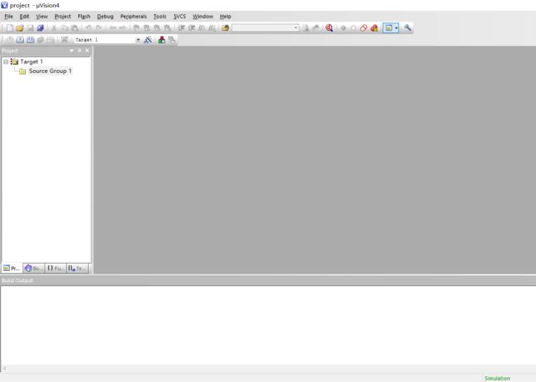
Task: Click the Build target icon
Action: 20,39
